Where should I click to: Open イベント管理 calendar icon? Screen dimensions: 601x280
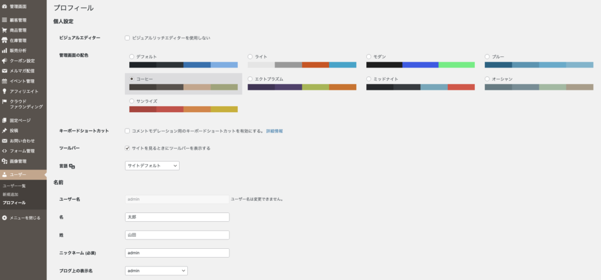[5, 81]
